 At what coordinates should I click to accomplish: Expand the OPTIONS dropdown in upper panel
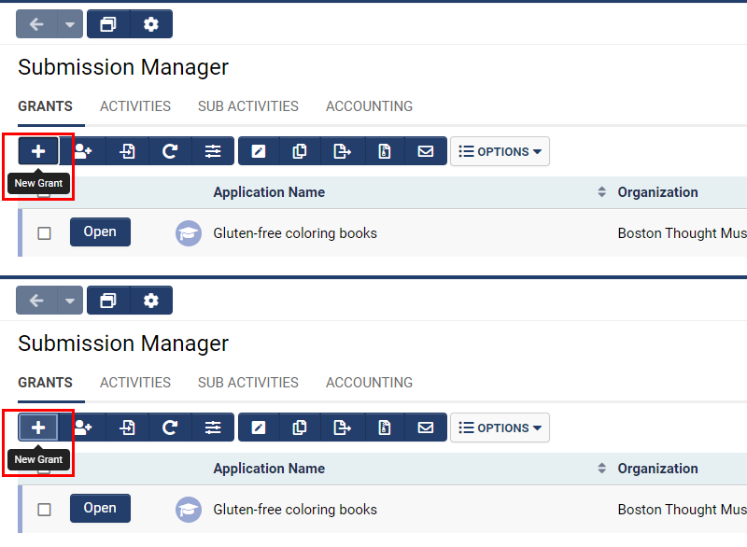point(500,151)
